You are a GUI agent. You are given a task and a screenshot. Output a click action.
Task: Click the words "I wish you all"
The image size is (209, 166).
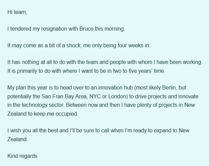(x=22, y=131)
